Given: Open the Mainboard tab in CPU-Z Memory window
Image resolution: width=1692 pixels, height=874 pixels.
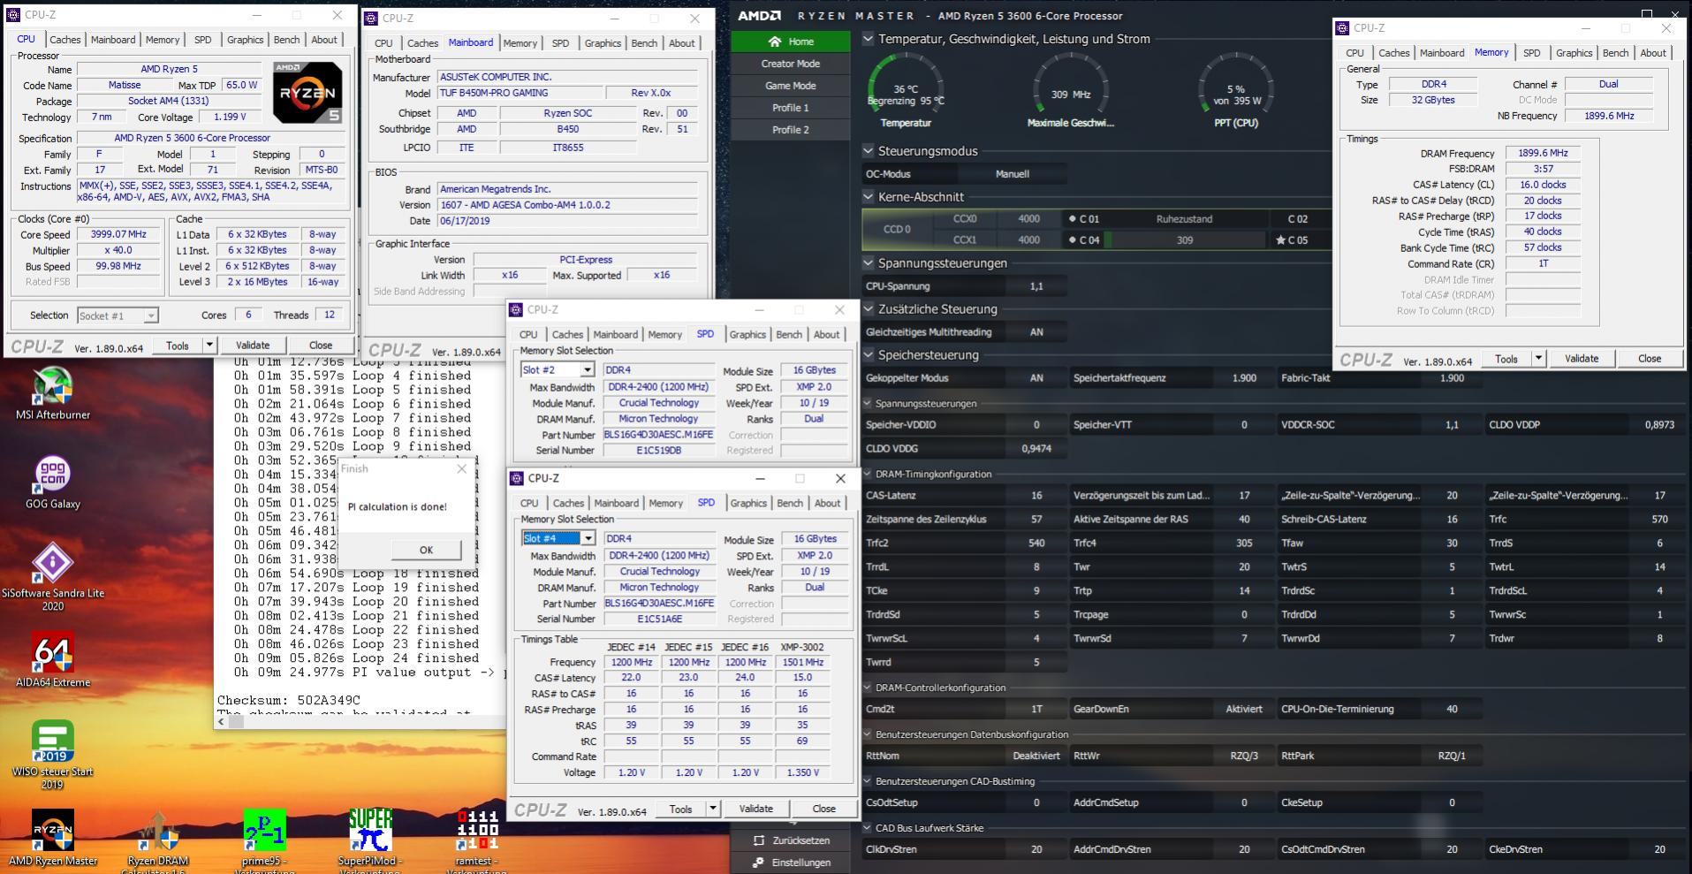Looking at the screenshot, I should coord(1442,53).
